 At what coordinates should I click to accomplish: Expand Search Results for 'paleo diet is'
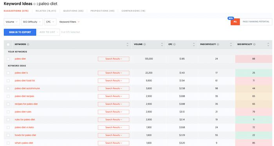click(x=114, y=73)
